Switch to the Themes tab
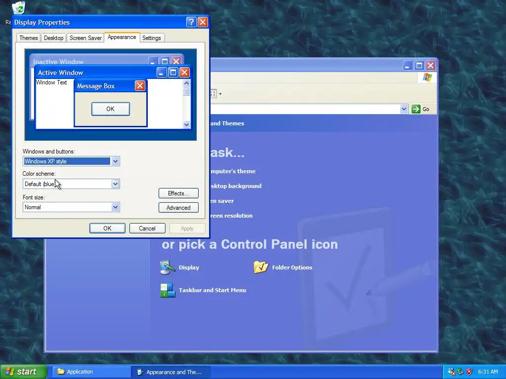This screenshot has height=379, width=506. pos(28,38)
